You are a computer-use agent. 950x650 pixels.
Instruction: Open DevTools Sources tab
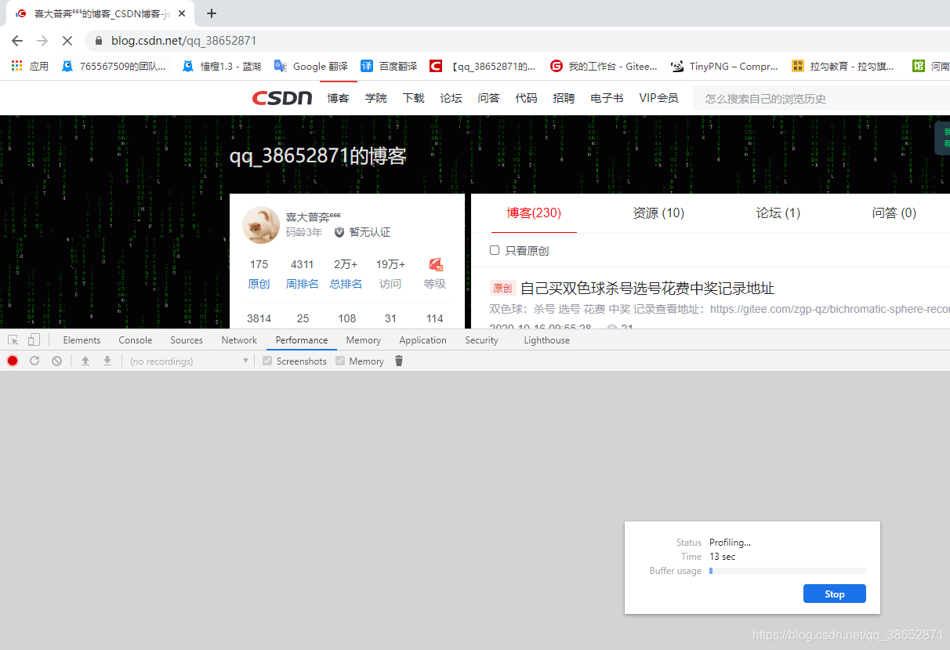[187, 340]
